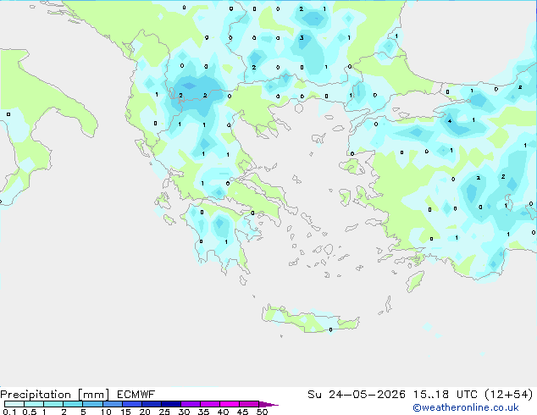Image resolution: width=537 pixels, height=415 pixels.
Task: Click the '15..18 UTC' time range
Action: pos(445,395)
